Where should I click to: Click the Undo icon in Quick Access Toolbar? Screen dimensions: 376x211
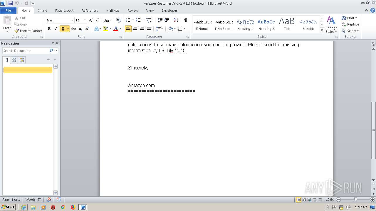coord(17,3)
